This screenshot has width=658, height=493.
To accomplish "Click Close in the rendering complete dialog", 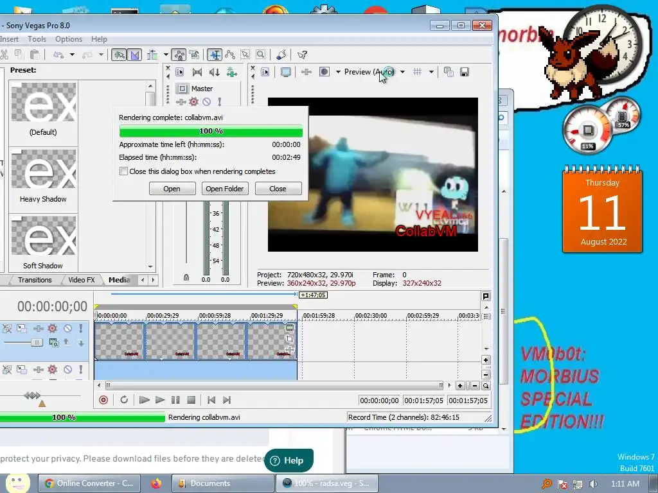I will 278,189.
